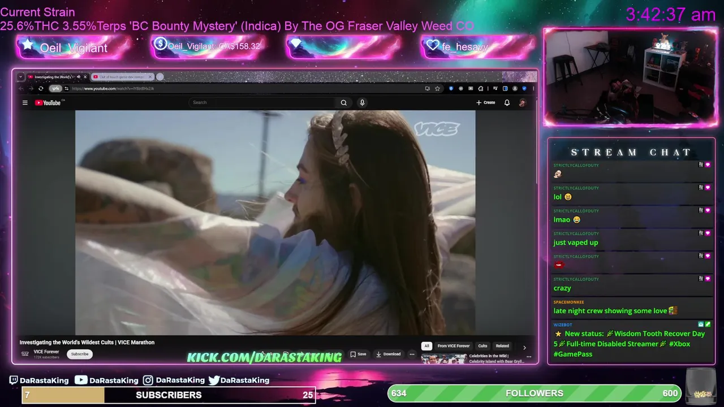
Task: Click the 'crazy' chat message
Action: 562,288
